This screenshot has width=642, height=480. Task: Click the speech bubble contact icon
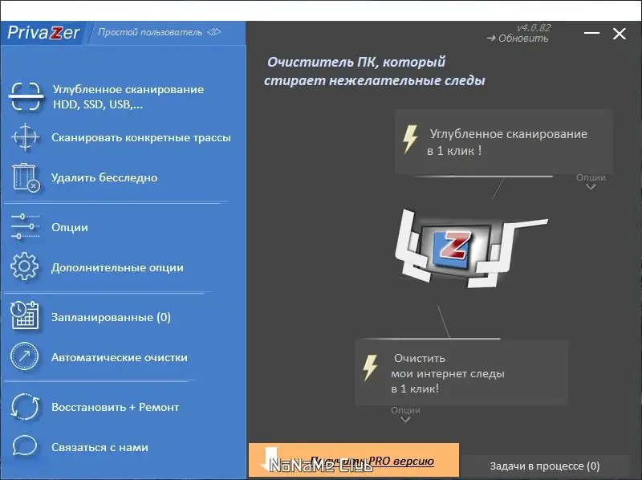[x=25, y=445]
